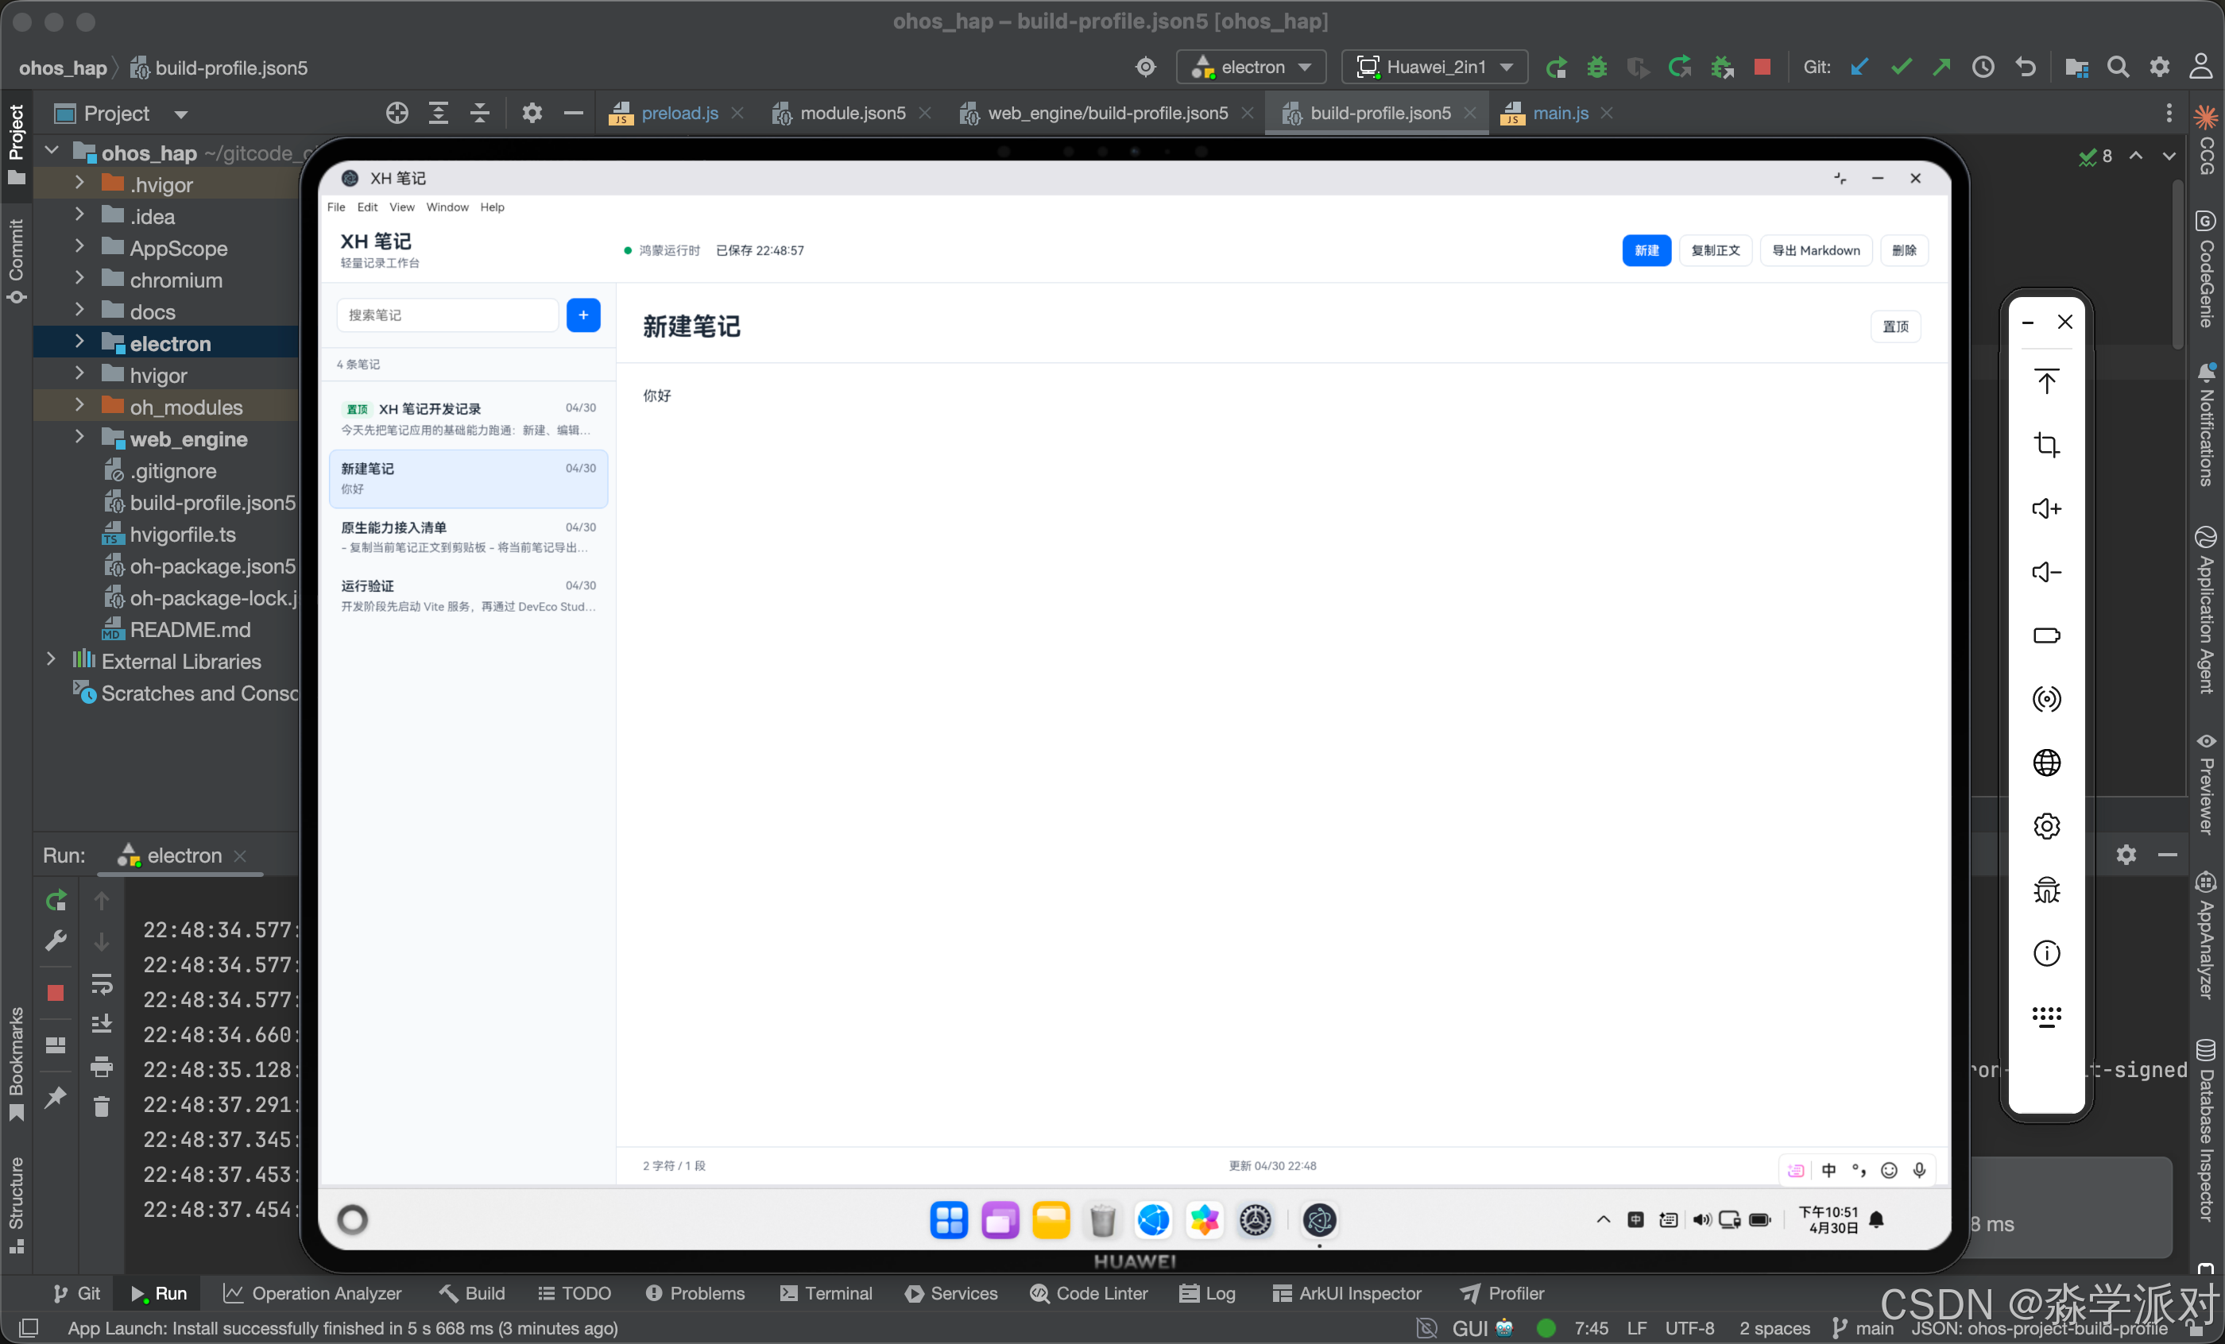Toggle the punctuation mode in IME bar
Screen dimensions: 2225x1344
pos(1859,1170)
